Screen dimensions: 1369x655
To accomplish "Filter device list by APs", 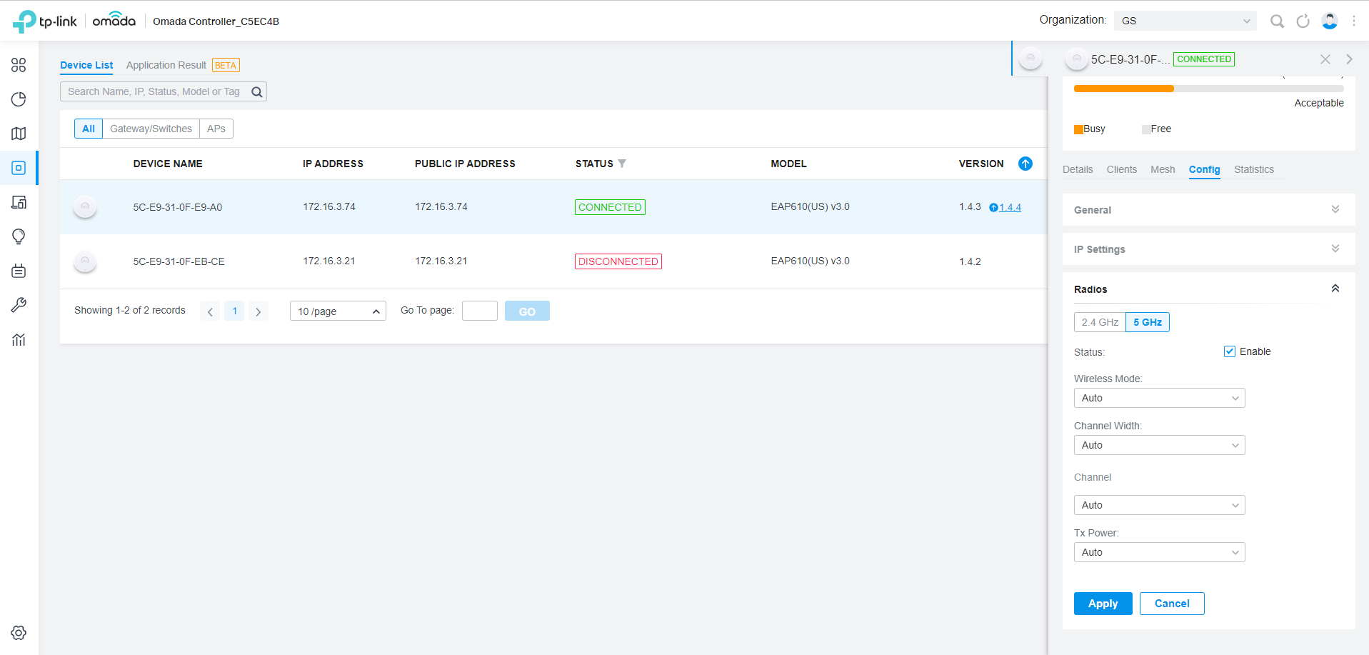I will click(216, 129).
